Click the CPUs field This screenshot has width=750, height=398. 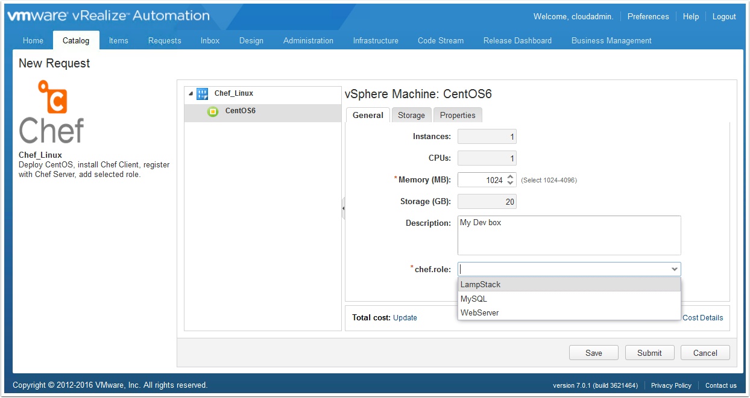tap(487, 158)
